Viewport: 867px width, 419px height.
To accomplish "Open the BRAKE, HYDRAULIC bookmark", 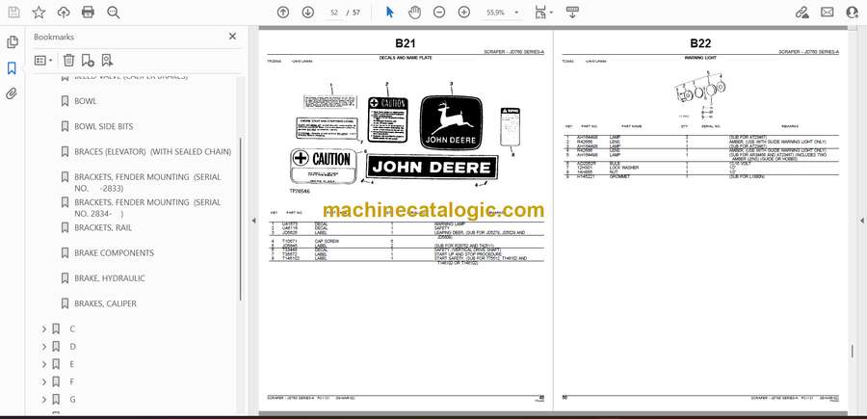I will pyautogui.click(x=110, y=278).
